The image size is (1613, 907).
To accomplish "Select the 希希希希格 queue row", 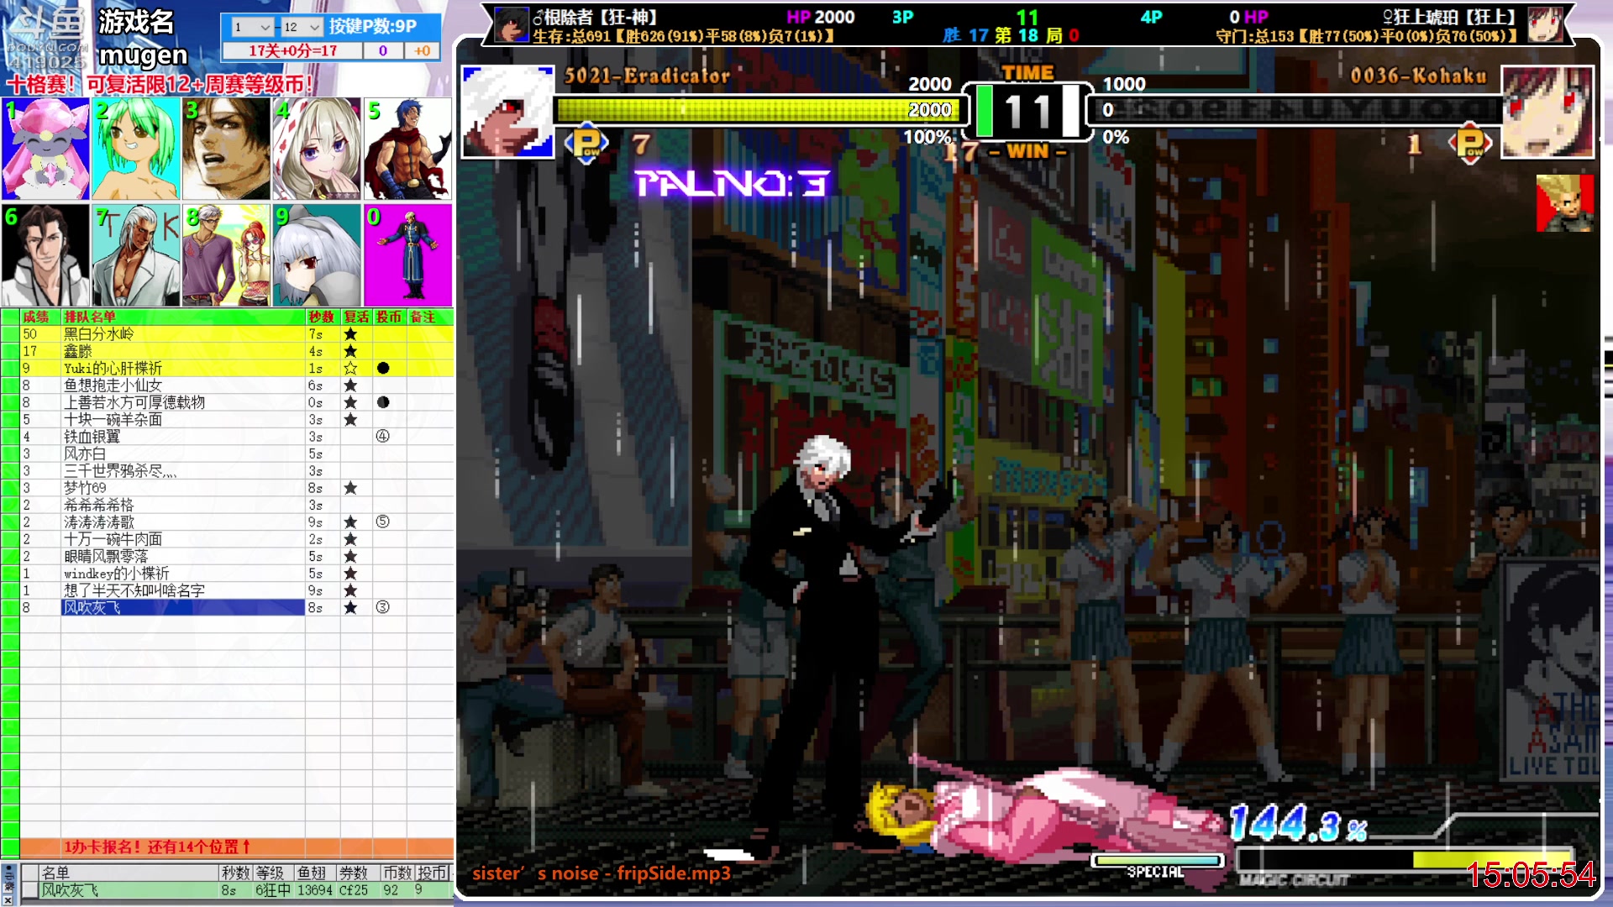I will click(x=182, y=505).
